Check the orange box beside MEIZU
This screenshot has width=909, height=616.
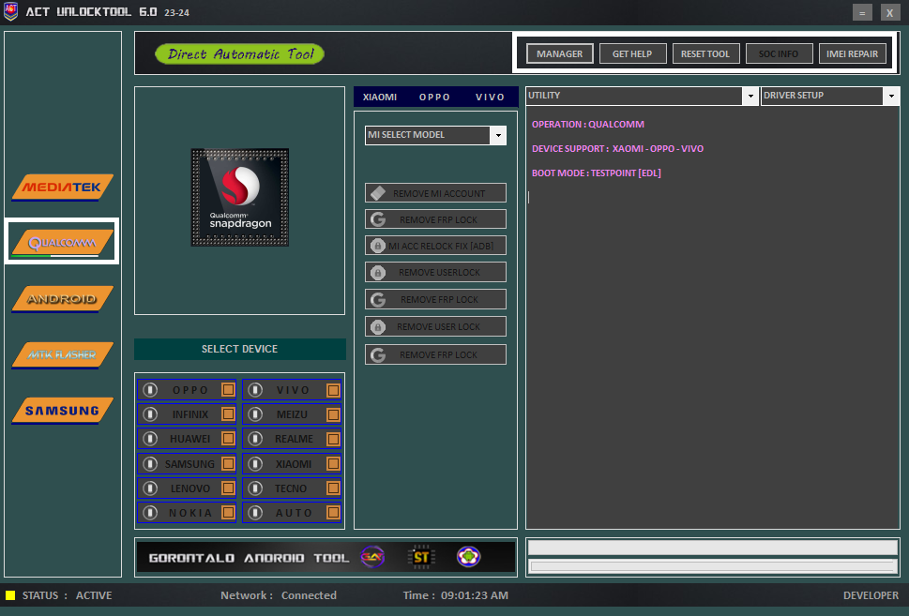(333, 414)
